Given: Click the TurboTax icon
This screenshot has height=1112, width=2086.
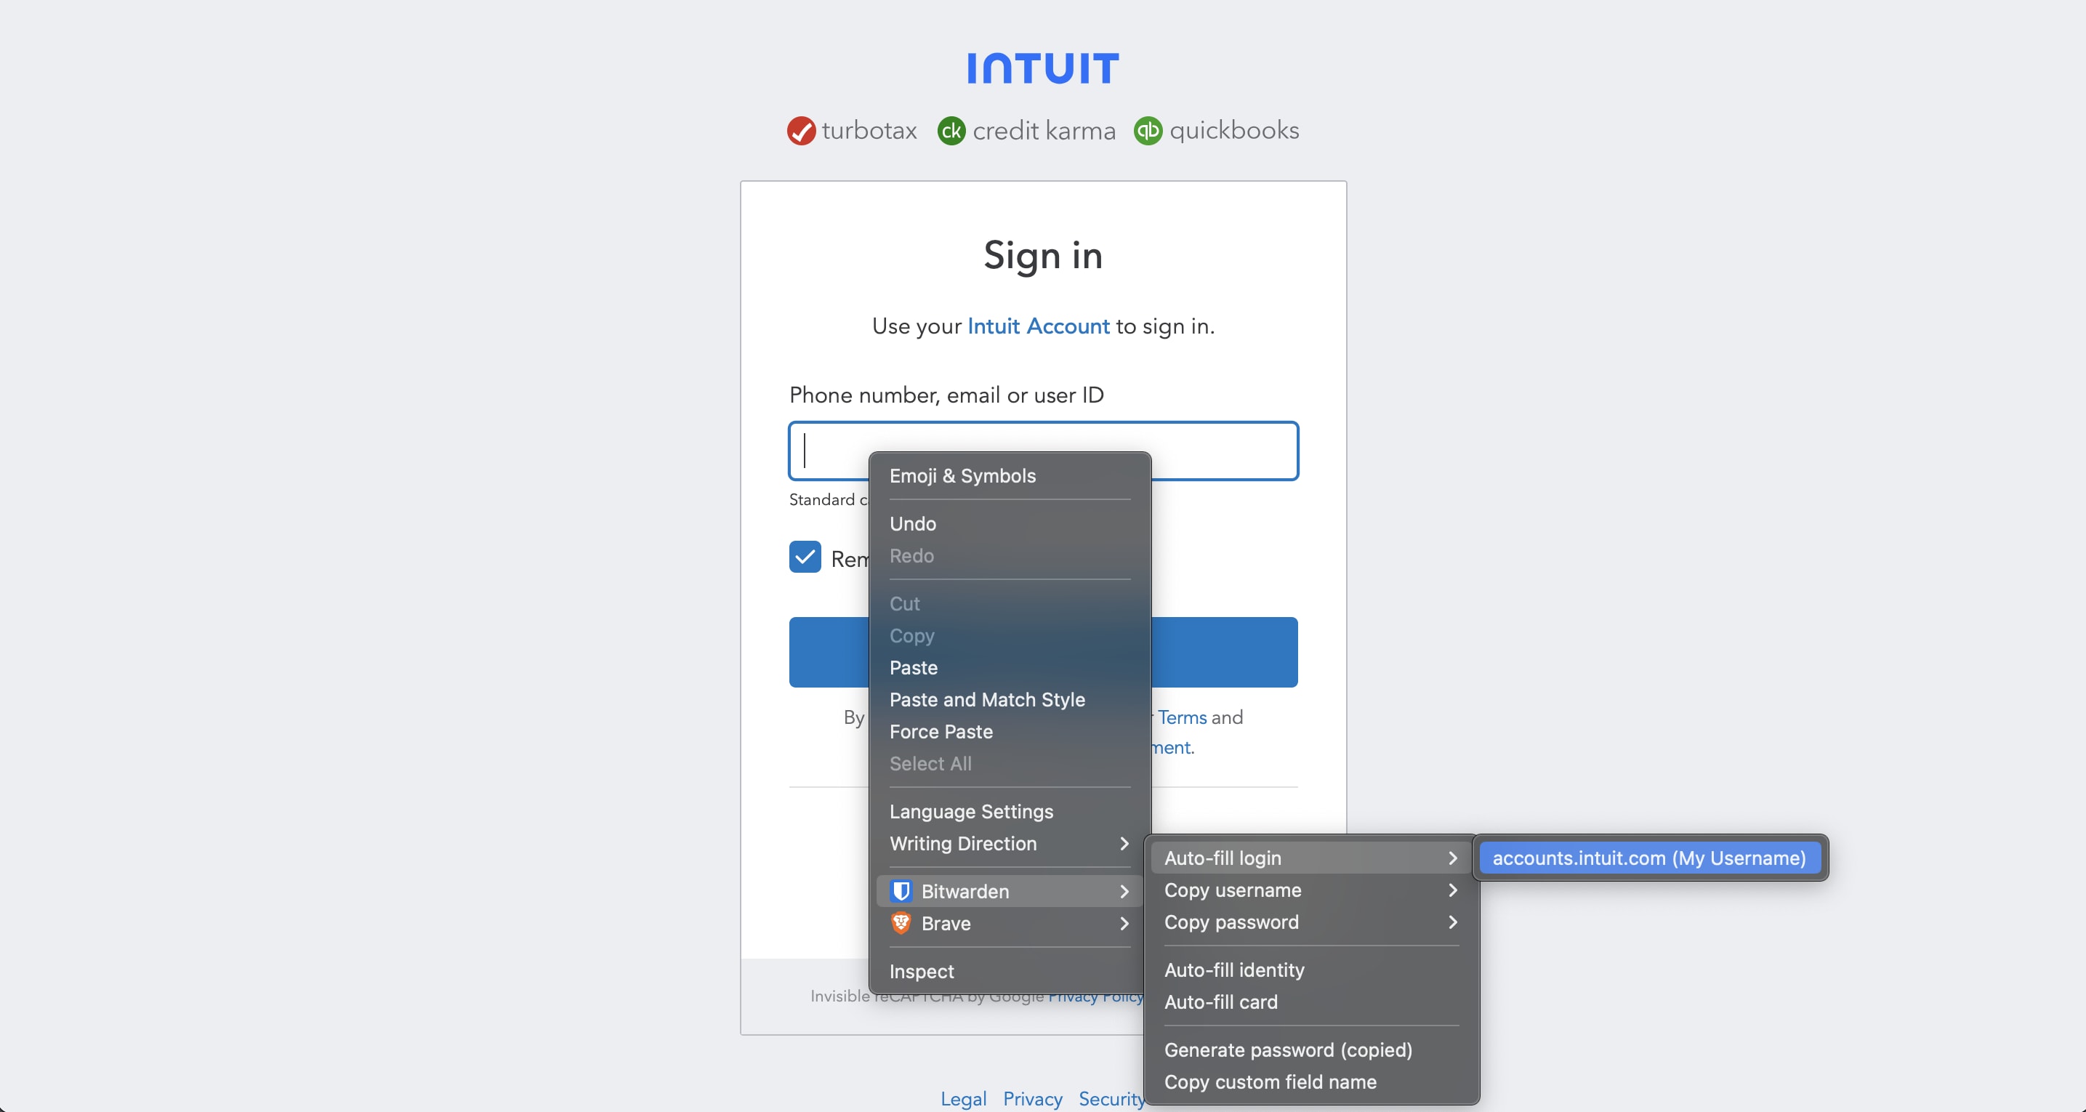Looking at the screenshot, I should click(x=799, y=131).
